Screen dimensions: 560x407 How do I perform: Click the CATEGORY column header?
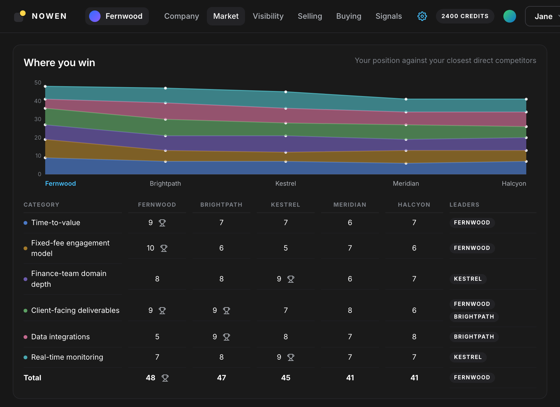tap(41, 205)
